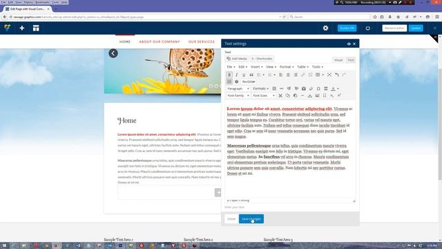The image size is (442, 249).
Task: Open the Formats dropdown
Action: coord(261,89)
